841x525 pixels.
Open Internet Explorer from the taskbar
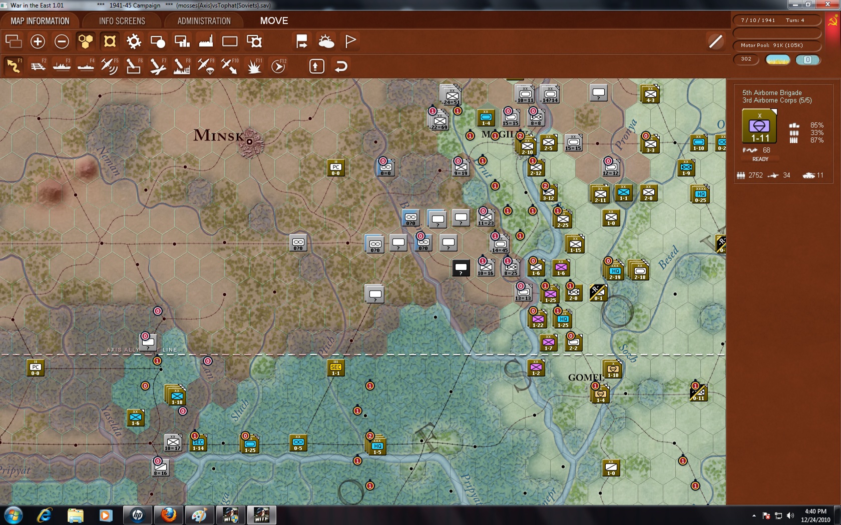(x=45, y=515)
